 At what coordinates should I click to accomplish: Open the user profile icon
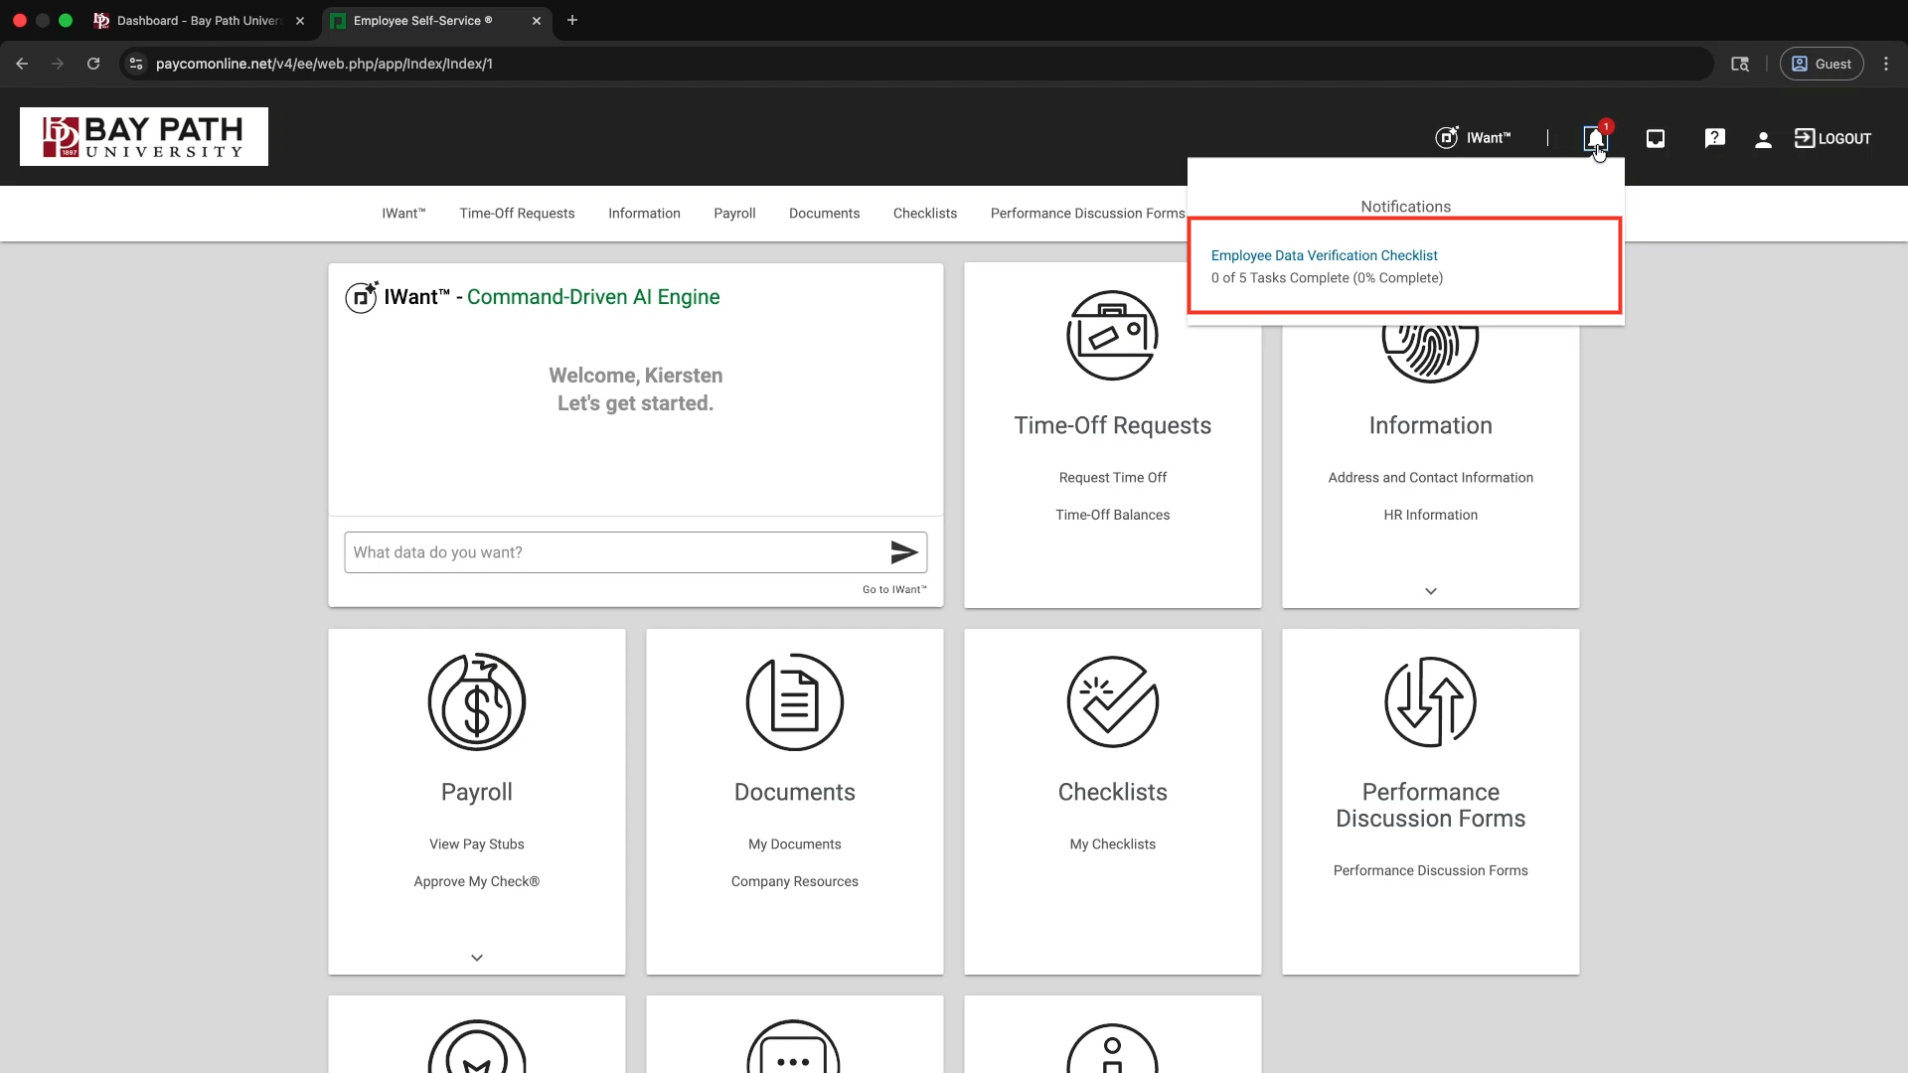tap(1763, 139)
